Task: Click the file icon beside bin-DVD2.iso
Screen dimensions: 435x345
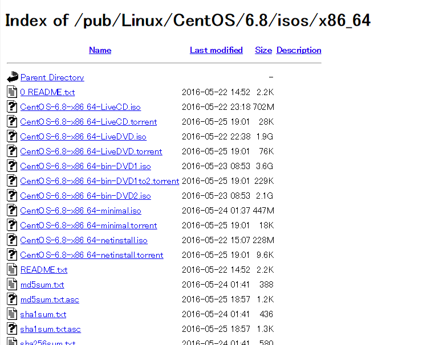Action: [x=11, y=195]
